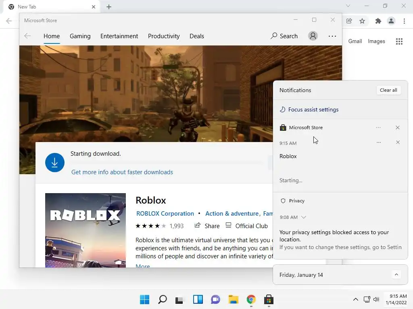
Task: Open File Explorer from the taskbar
Action: (234, 299)
